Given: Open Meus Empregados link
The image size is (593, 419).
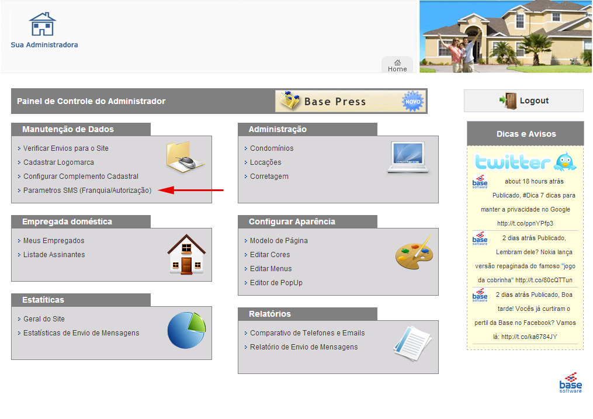Looking at the screenshot, I should point(54,241).
